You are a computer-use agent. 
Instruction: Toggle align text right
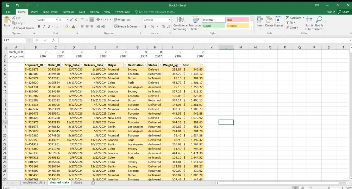[x=92, y=26]
